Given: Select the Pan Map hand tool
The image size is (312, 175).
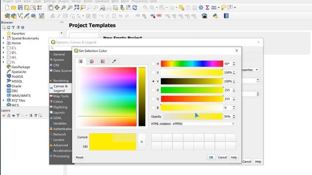Looking at the screenshot, I should pyautogui.click(x=51, y=8).
